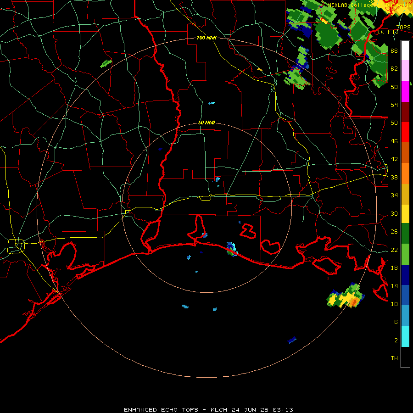
Task: Click the "30" legend value
Action: pos(394,213)
